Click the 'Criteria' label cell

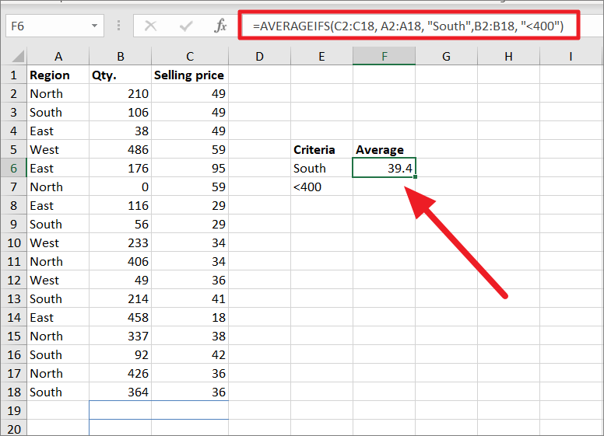pyautogui.click(x=321, y=149)
